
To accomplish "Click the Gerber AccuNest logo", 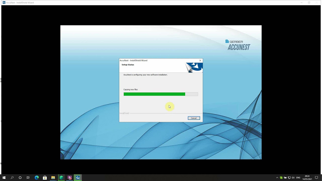I will pos(238,45).
